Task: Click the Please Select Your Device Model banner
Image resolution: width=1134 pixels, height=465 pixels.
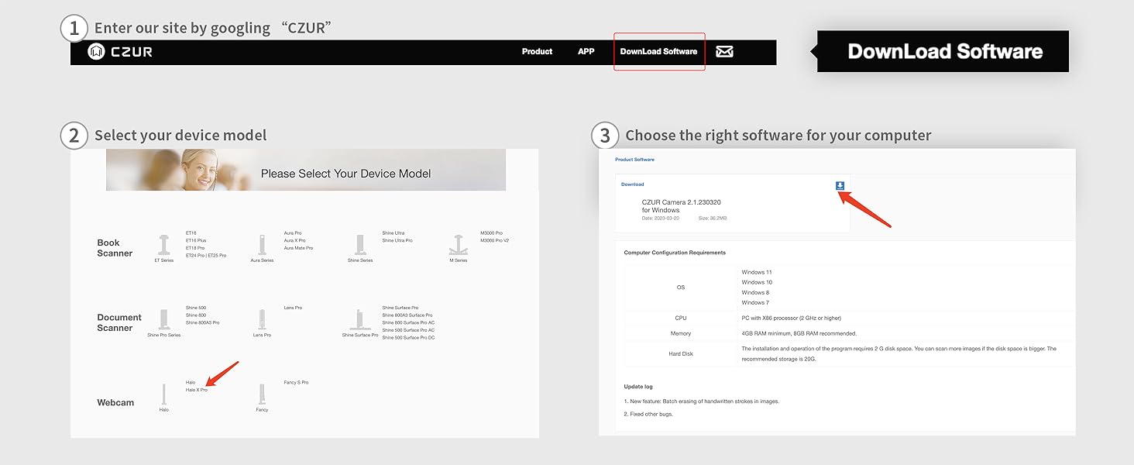Action: pyautogui.click(x=306, y=170)
